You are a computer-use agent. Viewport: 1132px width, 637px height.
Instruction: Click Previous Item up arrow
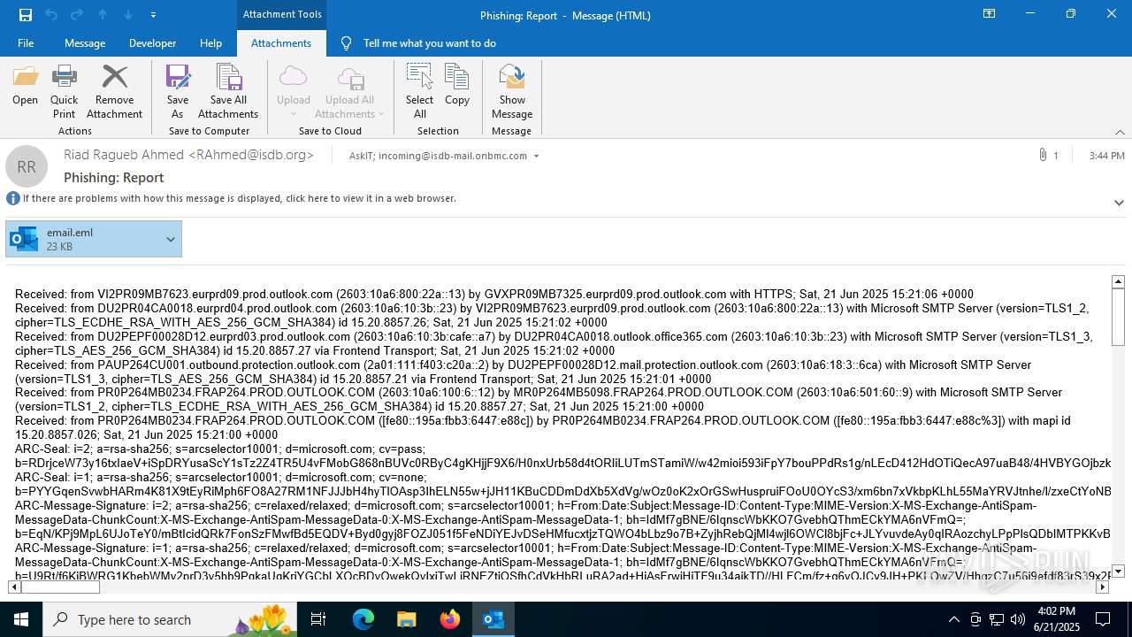click(103, 15)
